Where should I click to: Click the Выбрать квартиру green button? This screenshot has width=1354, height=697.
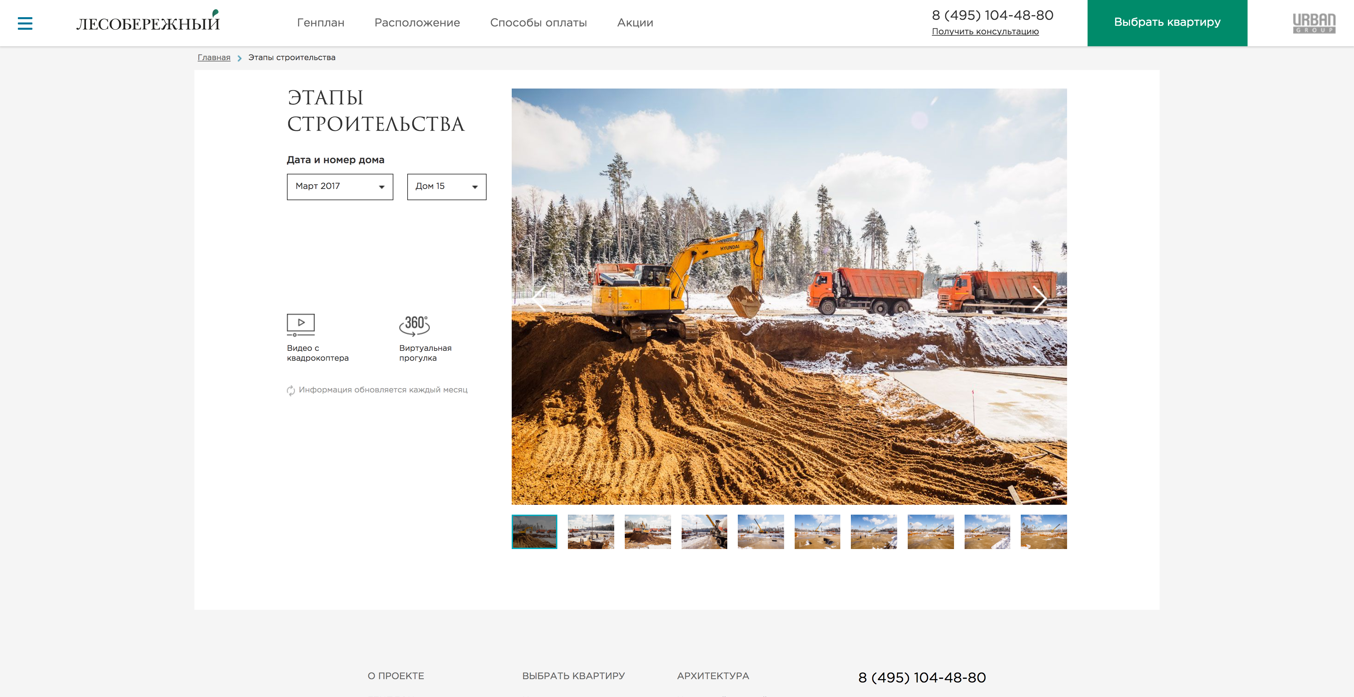pyautogui.click(x=1167, y=22)
